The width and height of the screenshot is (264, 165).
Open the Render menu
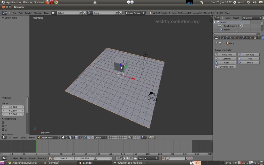pyautogui.click(x=28, y=13)
